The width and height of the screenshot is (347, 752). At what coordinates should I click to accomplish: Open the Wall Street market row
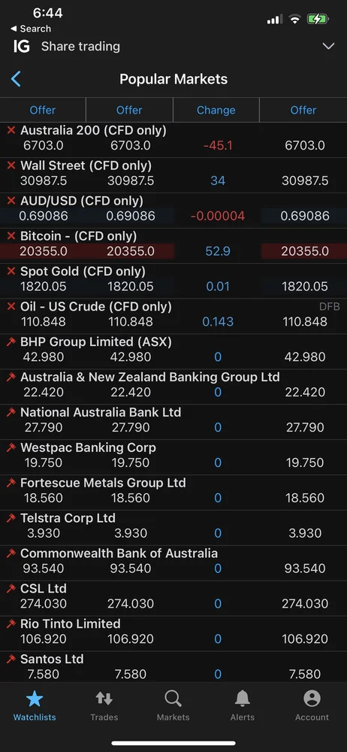173,175
